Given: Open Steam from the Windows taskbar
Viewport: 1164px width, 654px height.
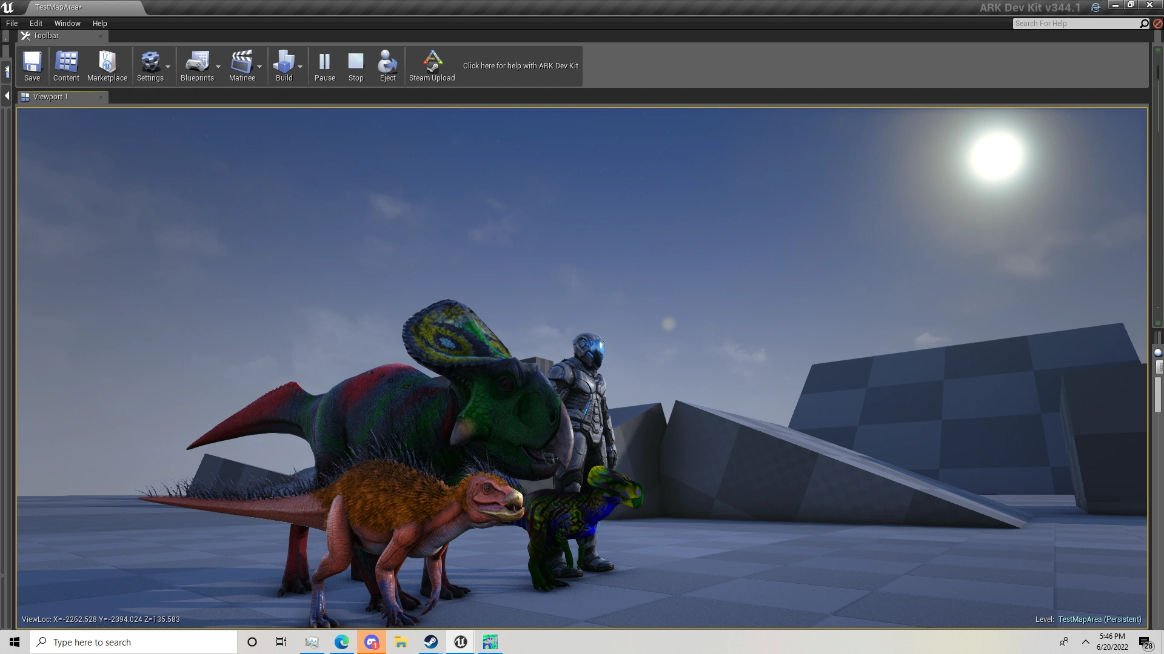Looking at the screenshot, I should tap(431, 642).
